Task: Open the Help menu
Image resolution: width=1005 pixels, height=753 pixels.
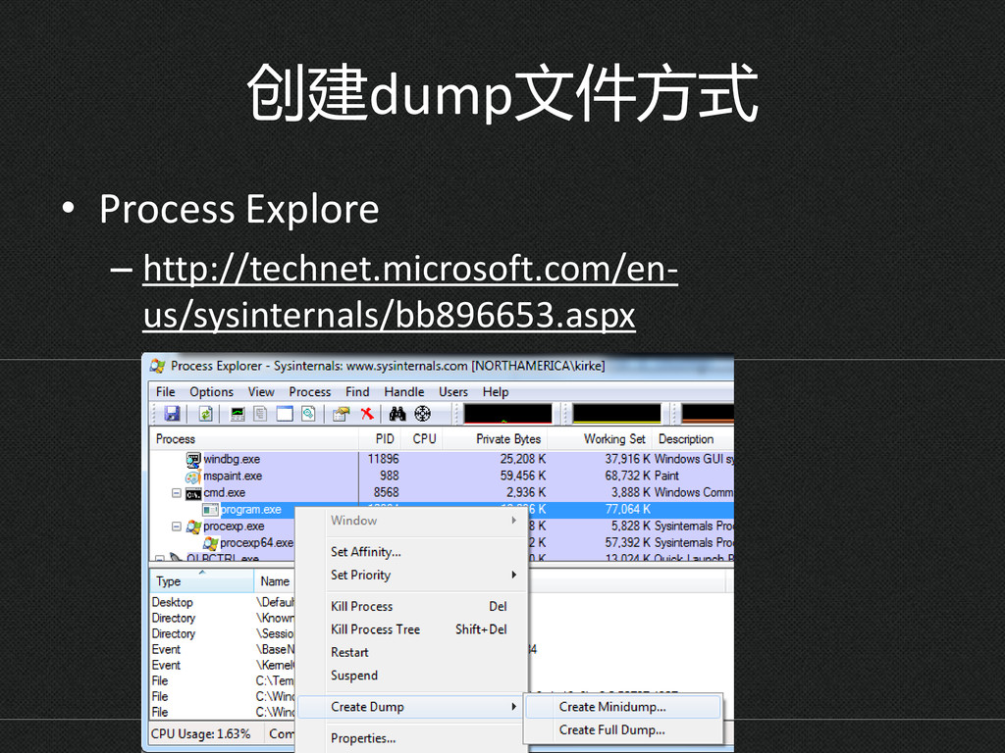Action: click(496, 392)
